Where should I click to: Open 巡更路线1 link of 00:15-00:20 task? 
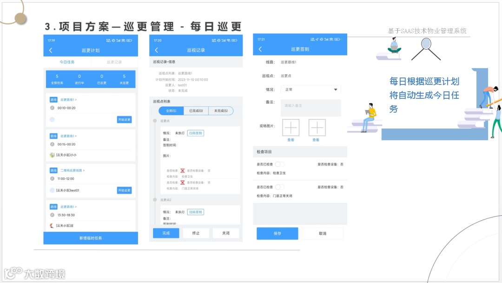click(68, 136)
